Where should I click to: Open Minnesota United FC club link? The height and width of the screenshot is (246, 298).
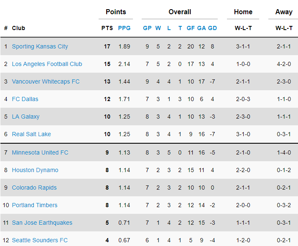(x=40, y=152)
